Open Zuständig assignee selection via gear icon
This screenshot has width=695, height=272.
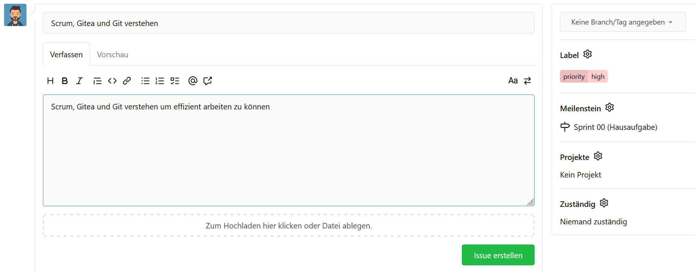[604, 203]
